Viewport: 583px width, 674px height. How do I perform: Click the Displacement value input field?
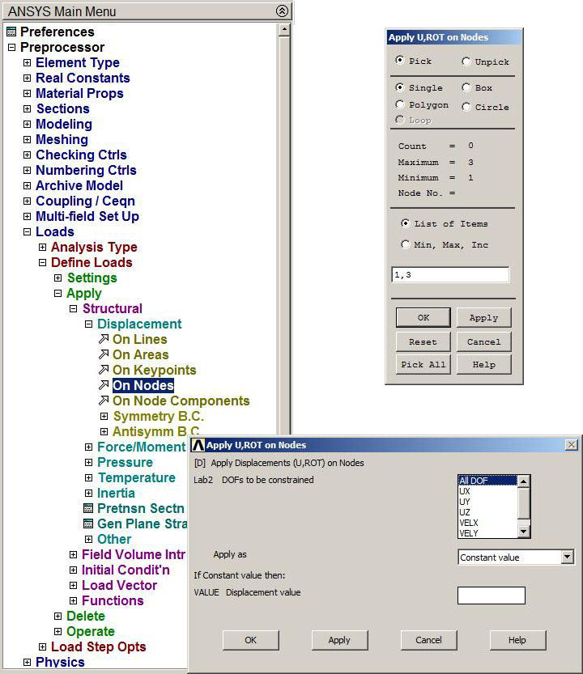click(x=491, y=596)
